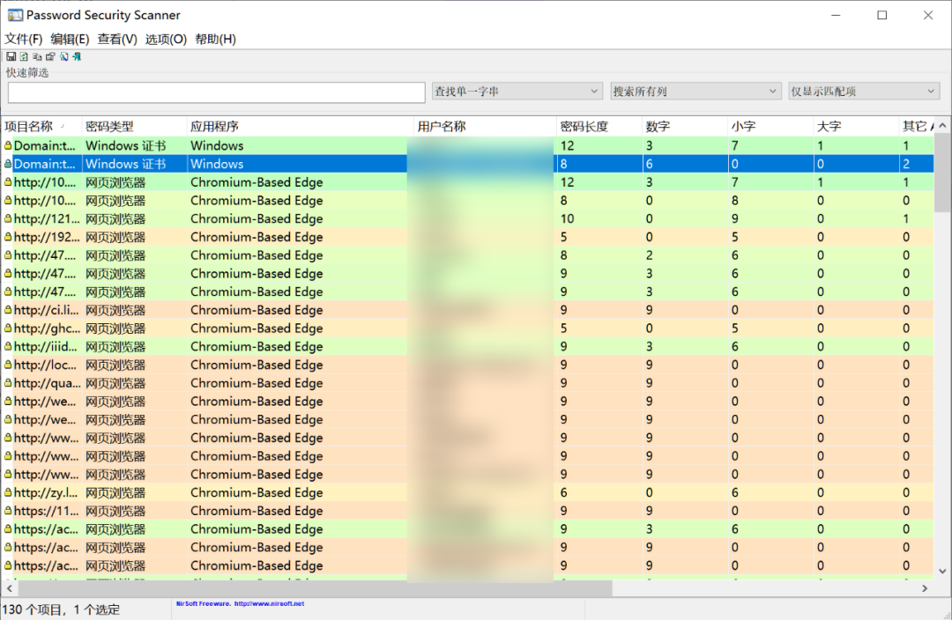The width and height of the screenshot is (952, 620).
Task: Sort by 密码长度 column header
Action: (x=584, y=126)
